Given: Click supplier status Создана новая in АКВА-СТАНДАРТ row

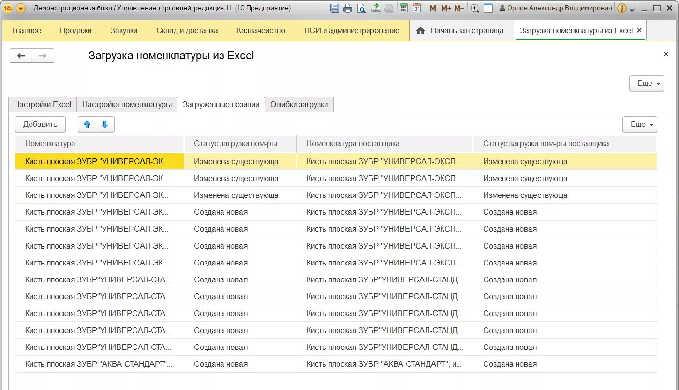Looking at the screenshot, I should click(x=565, y=364).
